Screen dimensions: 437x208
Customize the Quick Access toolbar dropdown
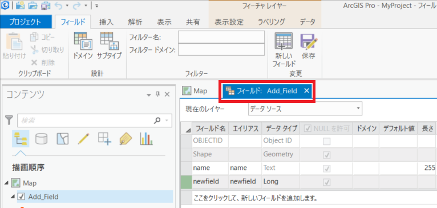(96, 5)
